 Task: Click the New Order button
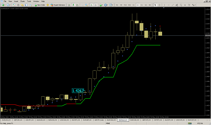click(40, 5)
